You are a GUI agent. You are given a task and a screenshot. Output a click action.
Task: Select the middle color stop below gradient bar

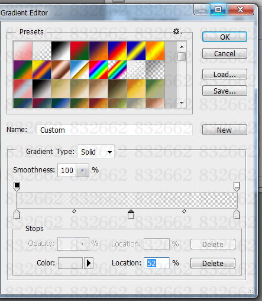(131, 214)
